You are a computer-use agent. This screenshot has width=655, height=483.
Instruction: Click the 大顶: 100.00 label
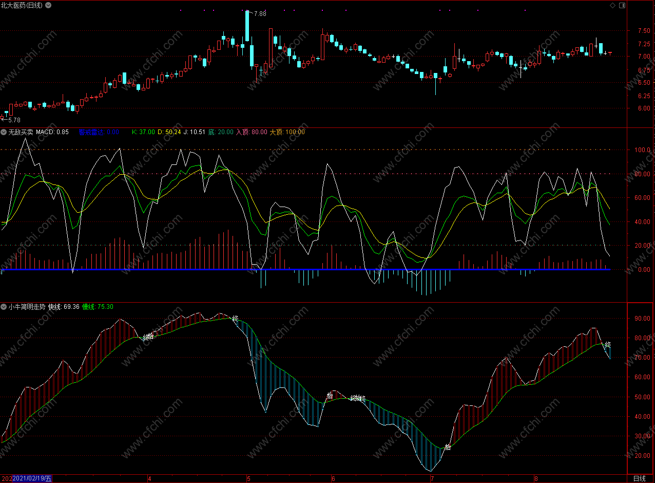(x=287, y=132)
